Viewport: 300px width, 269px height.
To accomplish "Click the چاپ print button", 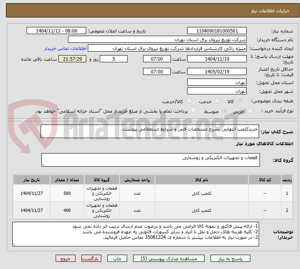I will (x=117, y=259).
